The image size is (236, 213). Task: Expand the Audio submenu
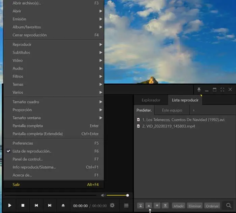click(54, 69)
